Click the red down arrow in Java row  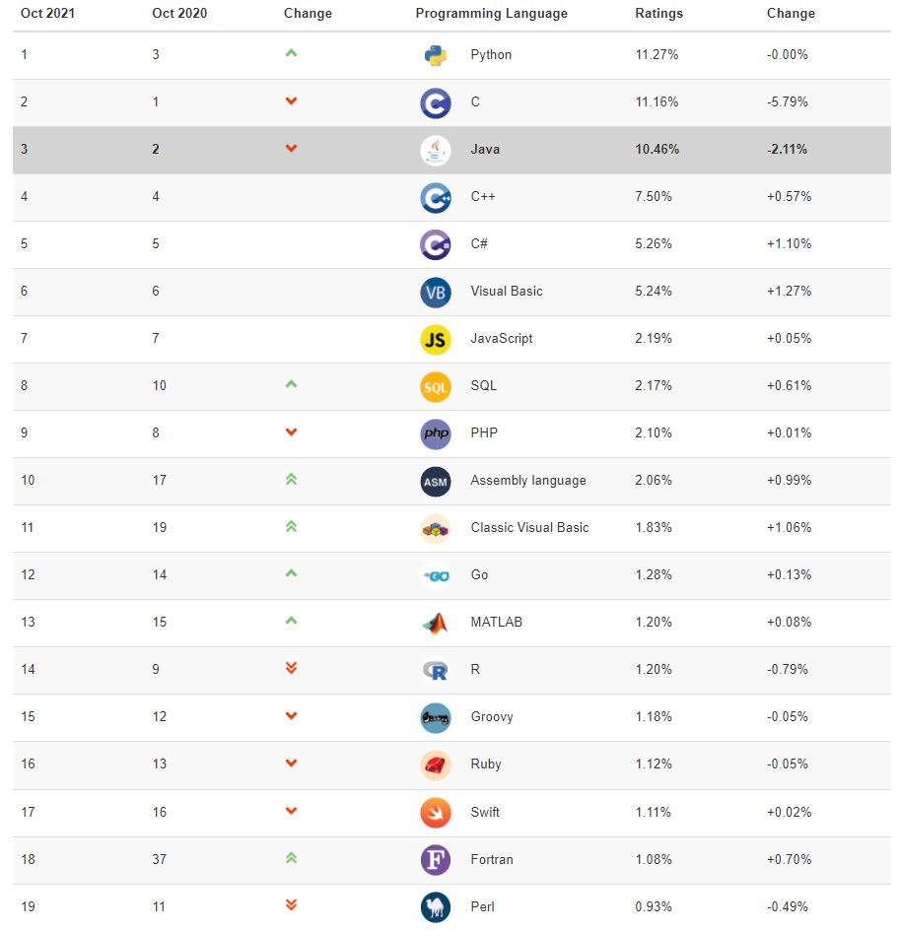coord(291,149)
